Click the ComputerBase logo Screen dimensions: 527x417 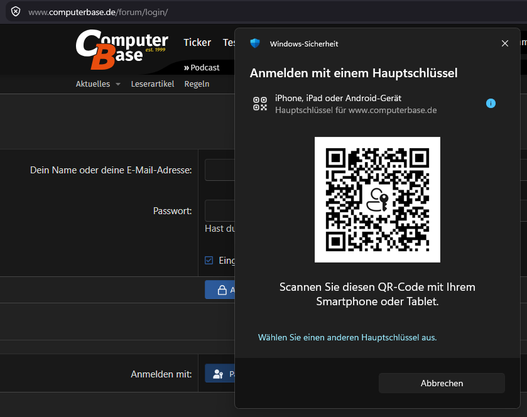pos(122,50)
